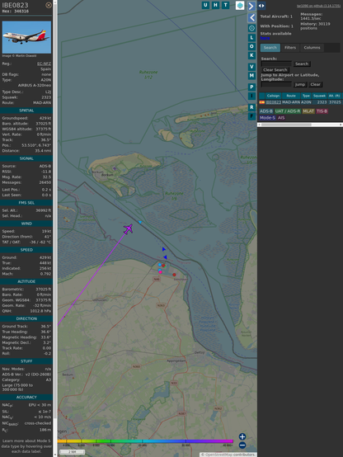343x457 pixels.
Task: Click the F map button
Action: 251,116
